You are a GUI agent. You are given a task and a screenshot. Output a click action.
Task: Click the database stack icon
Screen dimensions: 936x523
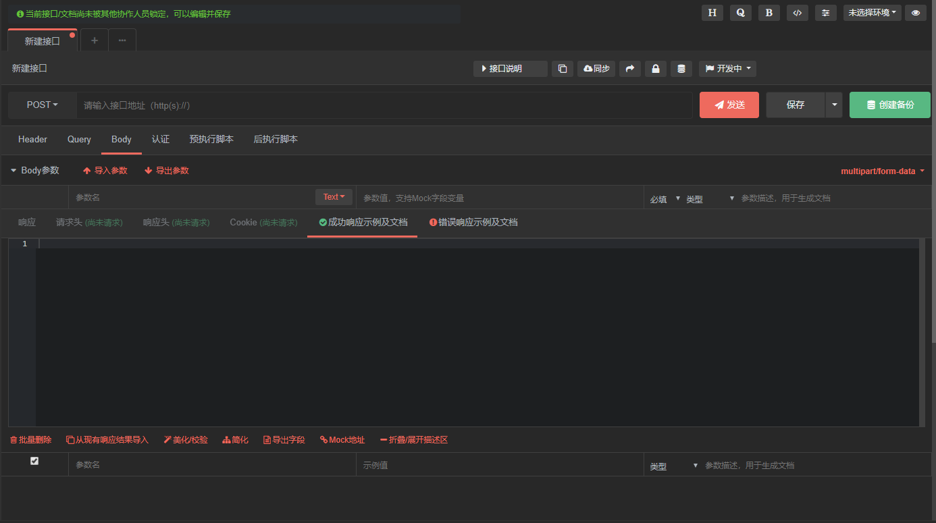[x=681, y=69]
